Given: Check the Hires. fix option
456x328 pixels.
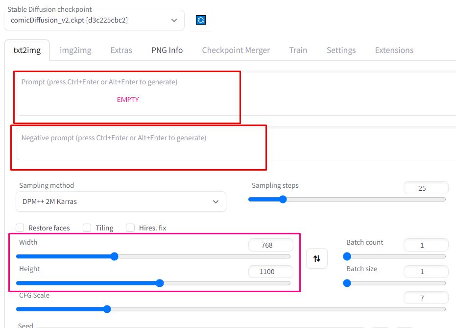Looking at the screenshot, I should pos(130,227).
